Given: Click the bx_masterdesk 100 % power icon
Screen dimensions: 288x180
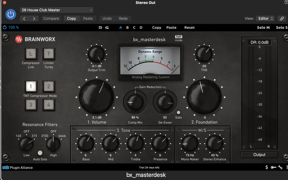Looking at the screenshot, I should pyautogui.click(x=4, y=27).
